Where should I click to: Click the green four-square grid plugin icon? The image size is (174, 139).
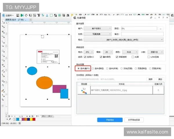(x=59, y=15)
